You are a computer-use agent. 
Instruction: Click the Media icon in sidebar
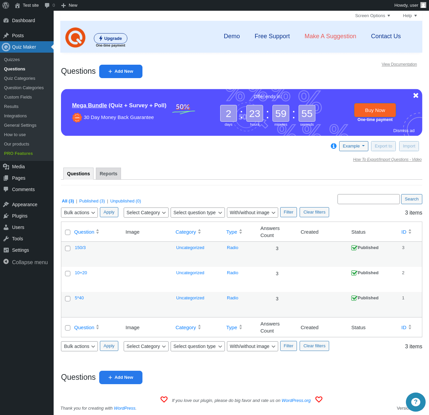click(x=6, y=167)
